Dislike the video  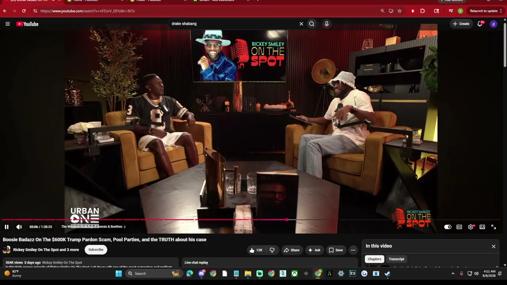pyautogui.click(x=272, y=250)
